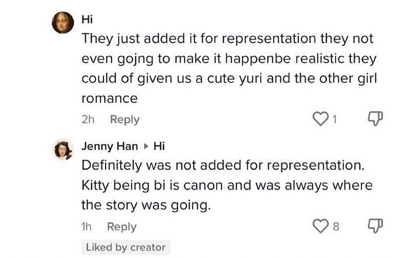The height and width of the screenshot is (258, 397).
Task: Open the profile picture of user Hi
Action: tap(63, 23)
